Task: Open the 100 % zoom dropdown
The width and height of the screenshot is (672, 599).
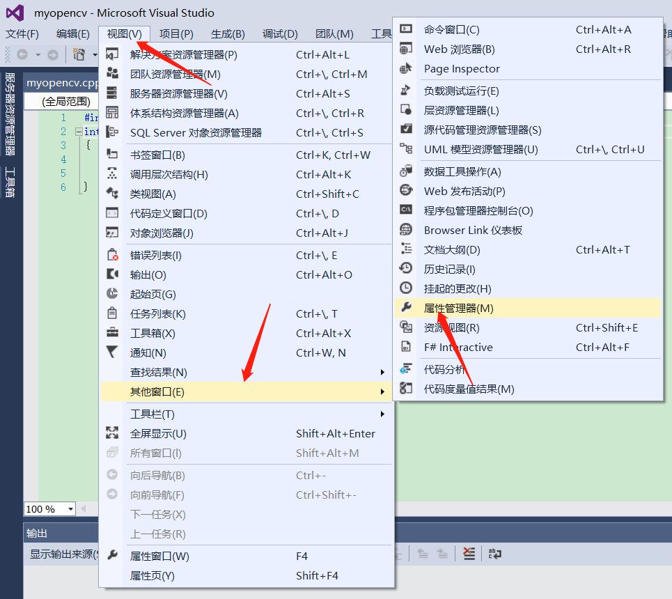Action: click(70, 509)
